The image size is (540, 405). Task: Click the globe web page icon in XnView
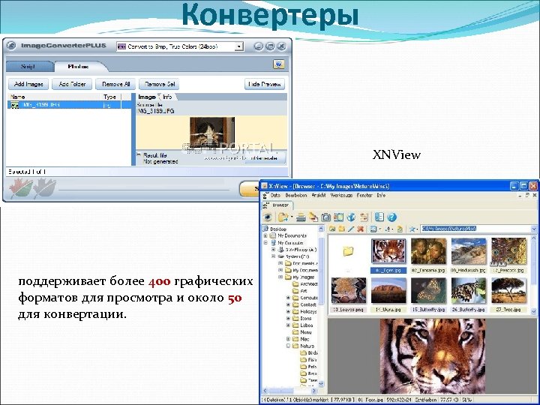351,217
